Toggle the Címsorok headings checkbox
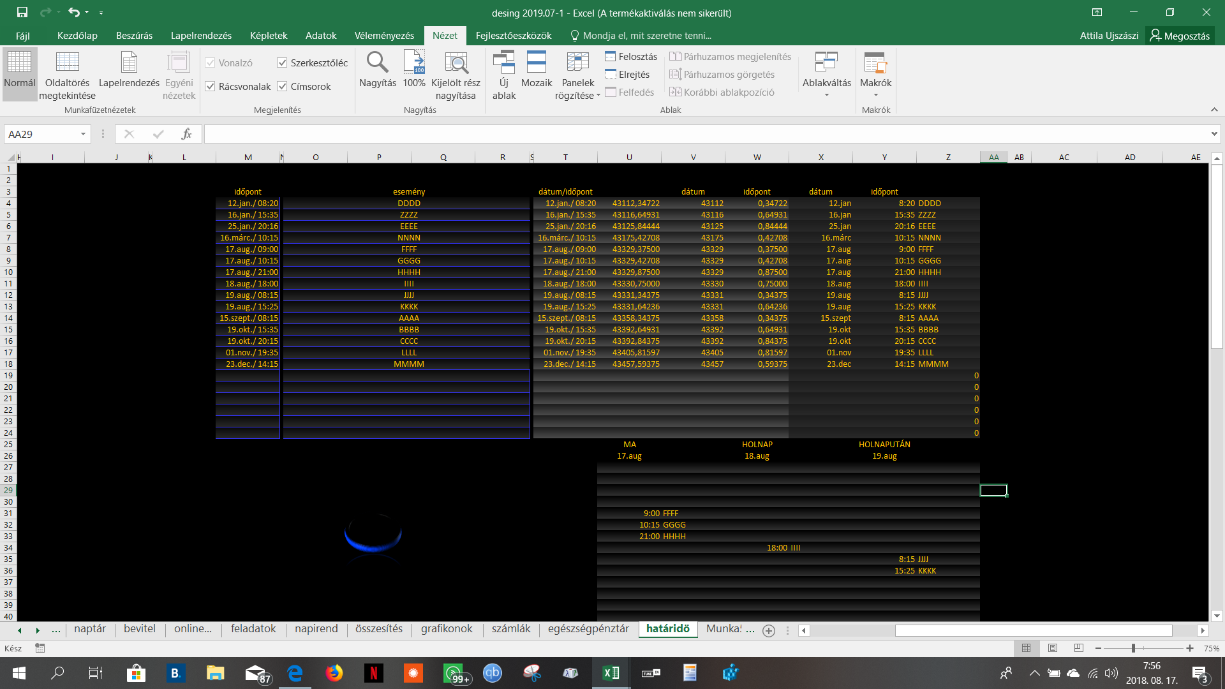This screenshot has width=1225, height=689. pyautogui.click(x=282, y=86)
